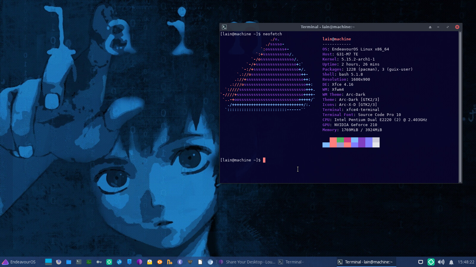Open the EndeavourOS applications menu

[19, 262]
